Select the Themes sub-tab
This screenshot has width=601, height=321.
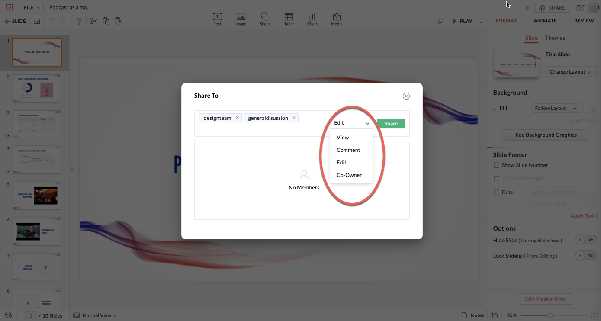tap(555, 38)
